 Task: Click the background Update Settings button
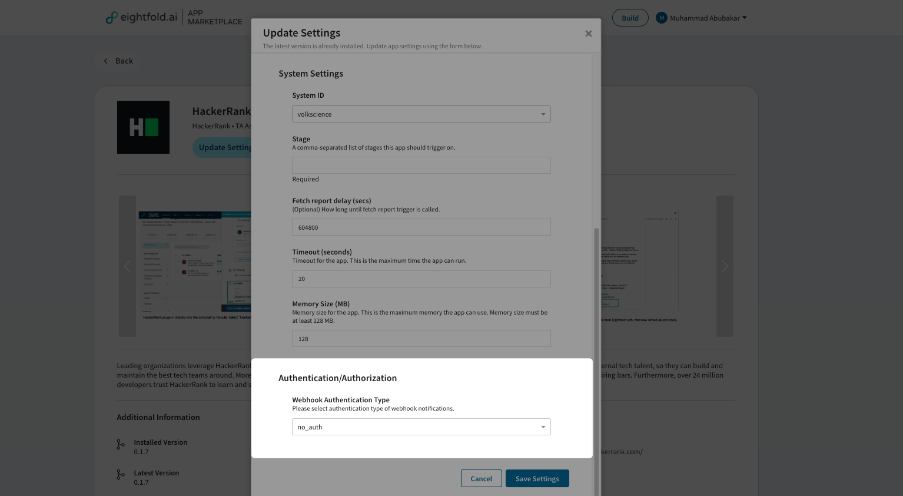tap(222, 147)
